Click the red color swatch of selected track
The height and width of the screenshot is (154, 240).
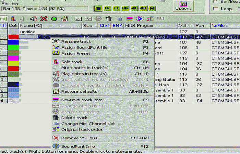point(13,37)
